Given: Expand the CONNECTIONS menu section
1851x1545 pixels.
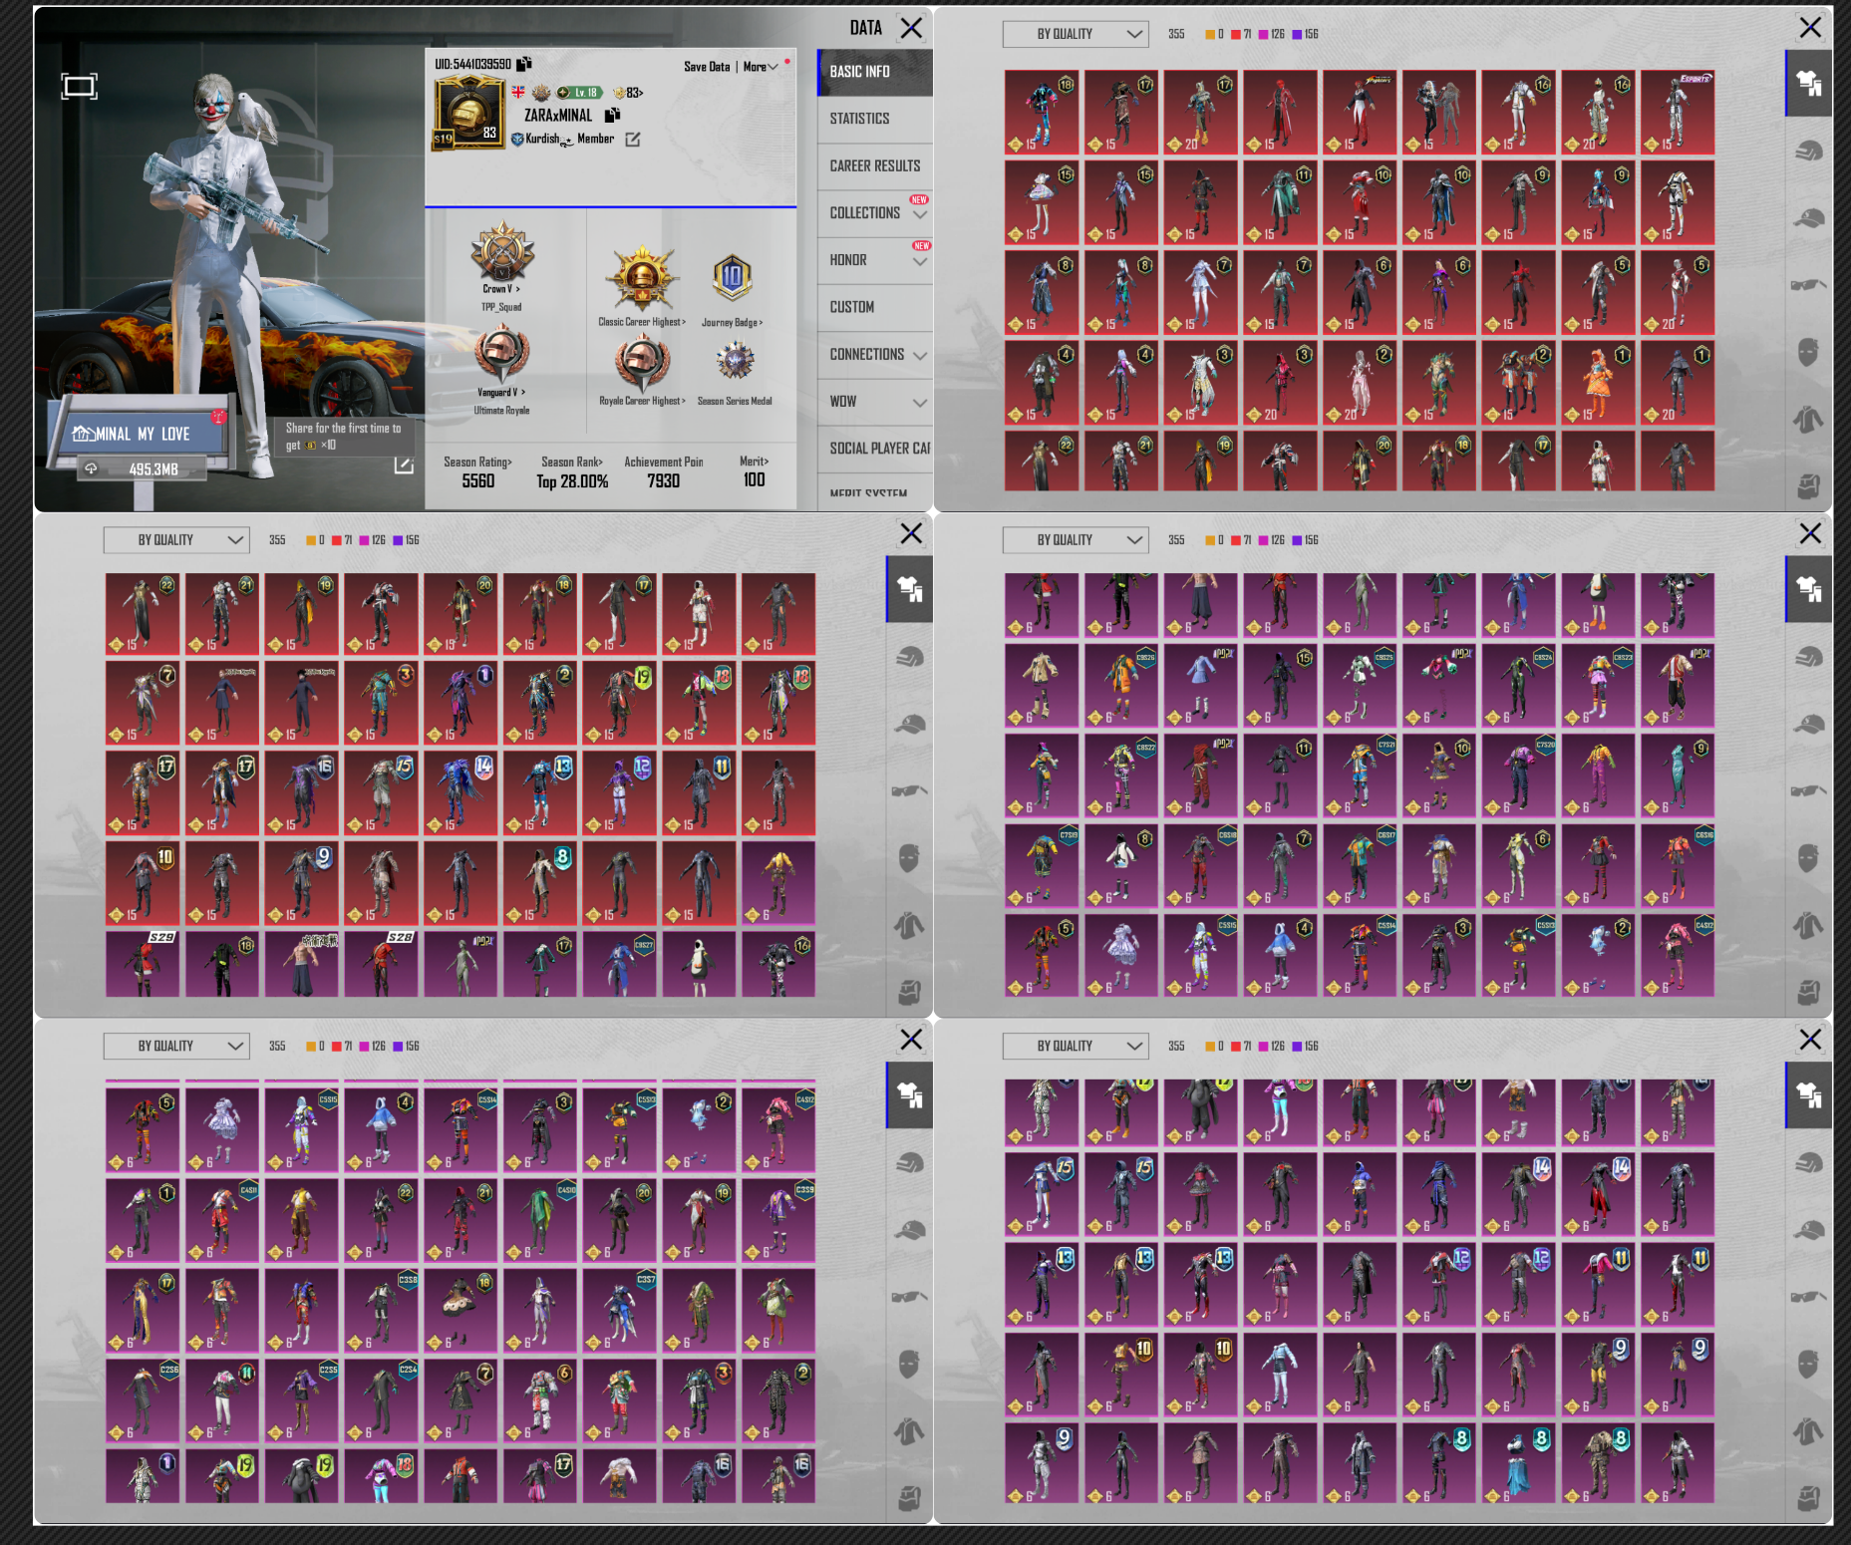Looking at the screenshot, I should (875, 355).
